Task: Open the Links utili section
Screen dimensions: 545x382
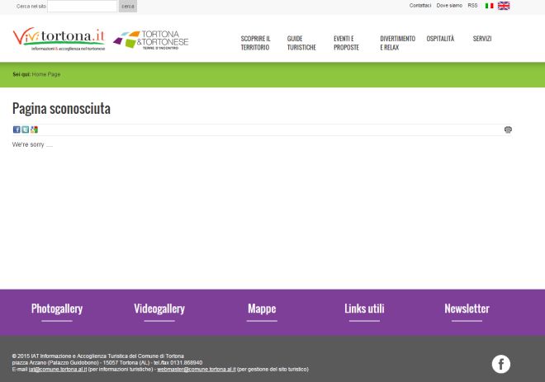Action: coord(364,309)
